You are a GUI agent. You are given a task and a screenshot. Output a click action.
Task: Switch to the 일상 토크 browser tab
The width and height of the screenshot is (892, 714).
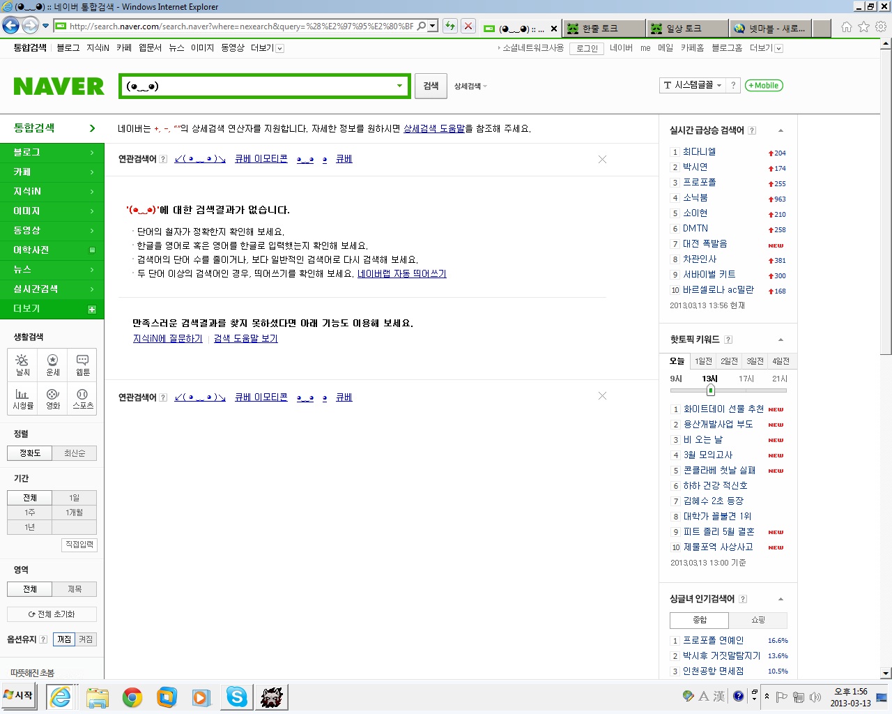pos(686,29)
